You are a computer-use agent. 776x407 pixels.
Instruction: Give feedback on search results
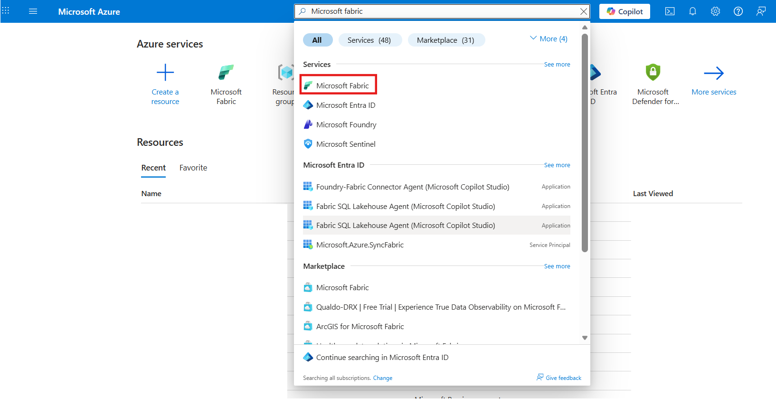(x=559, y=378)
